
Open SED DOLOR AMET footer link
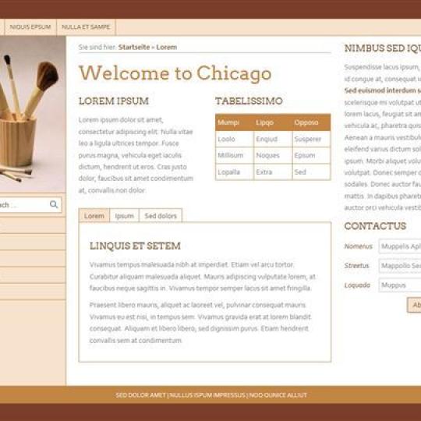(140, 395)
